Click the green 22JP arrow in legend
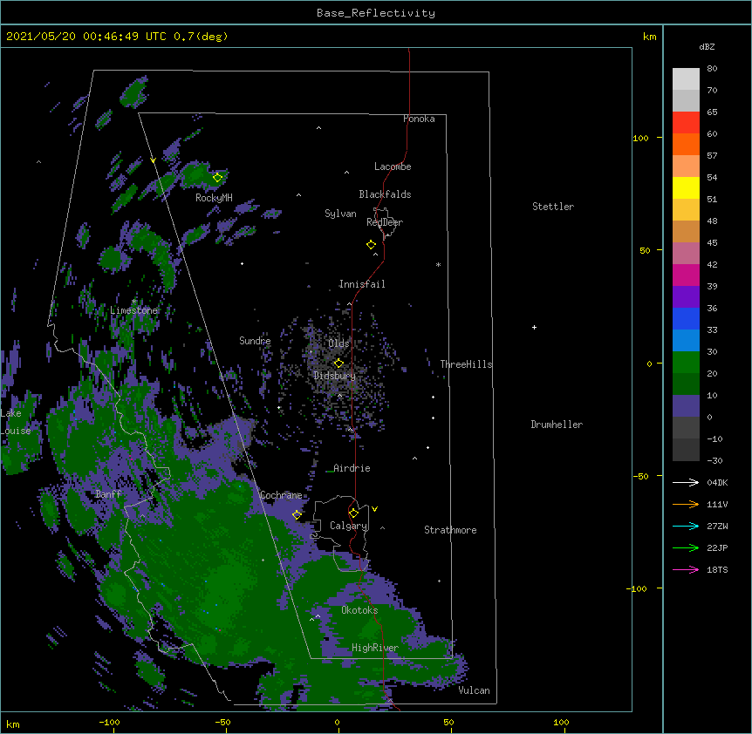 [x=686, y=547]
